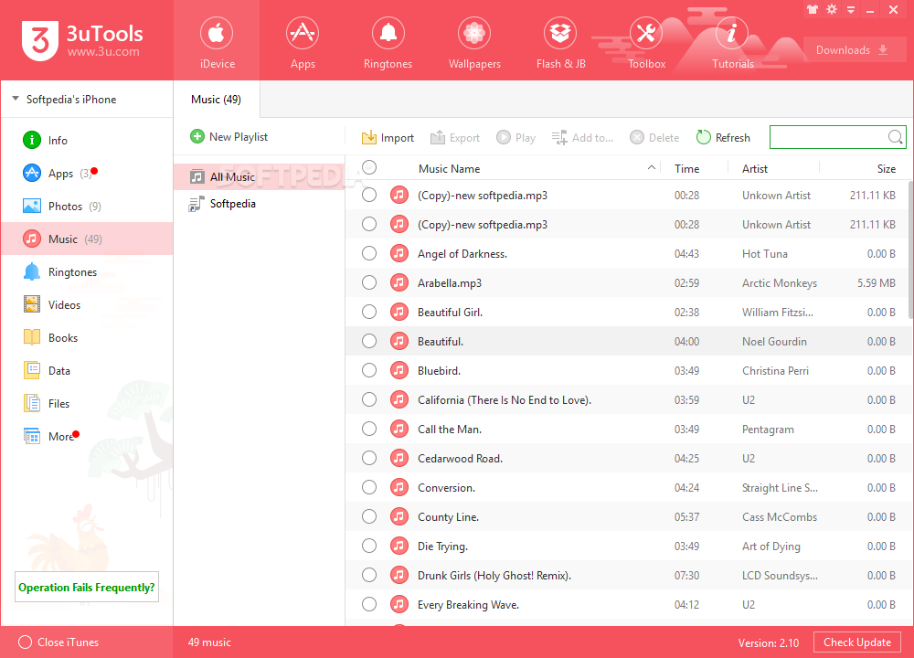The width and height of the screenshot is (914, 658).
Task: Click 49 music status text
Action: pyautogui.click(x=209, y=642)
